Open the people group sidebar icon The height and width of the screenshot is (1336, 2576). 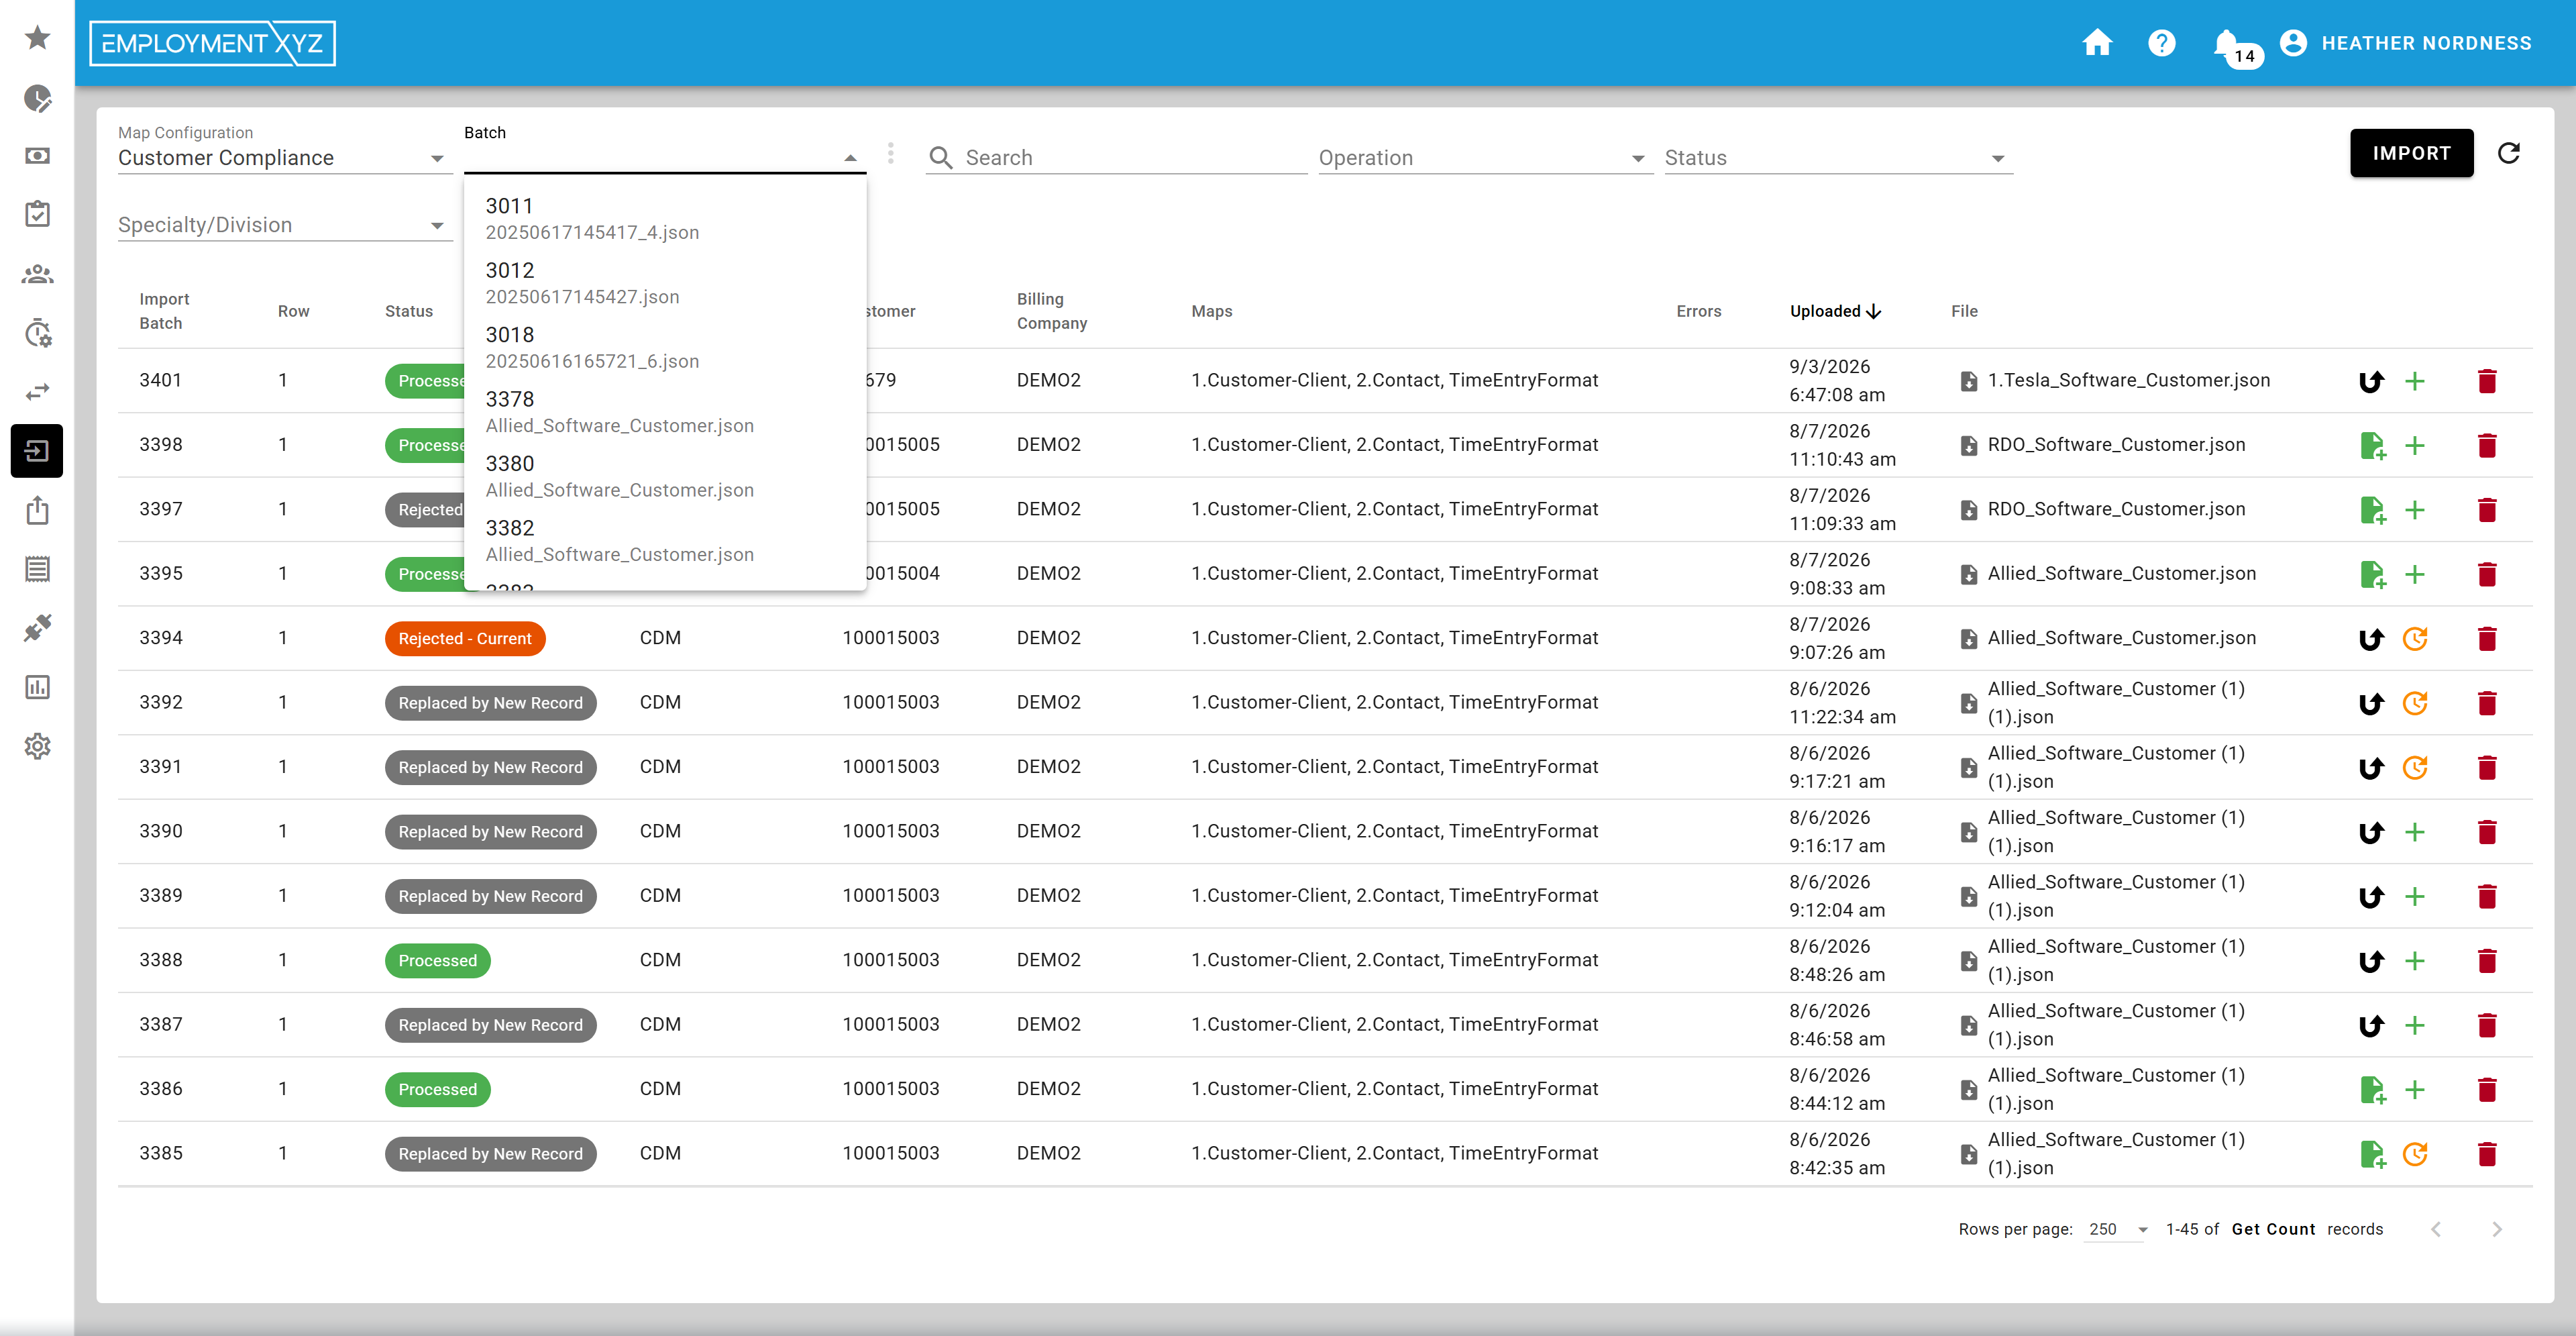point(37,274)
